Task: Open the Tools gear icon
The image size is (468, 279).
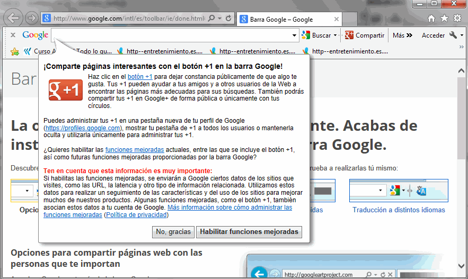Action: tap(457, 18)
